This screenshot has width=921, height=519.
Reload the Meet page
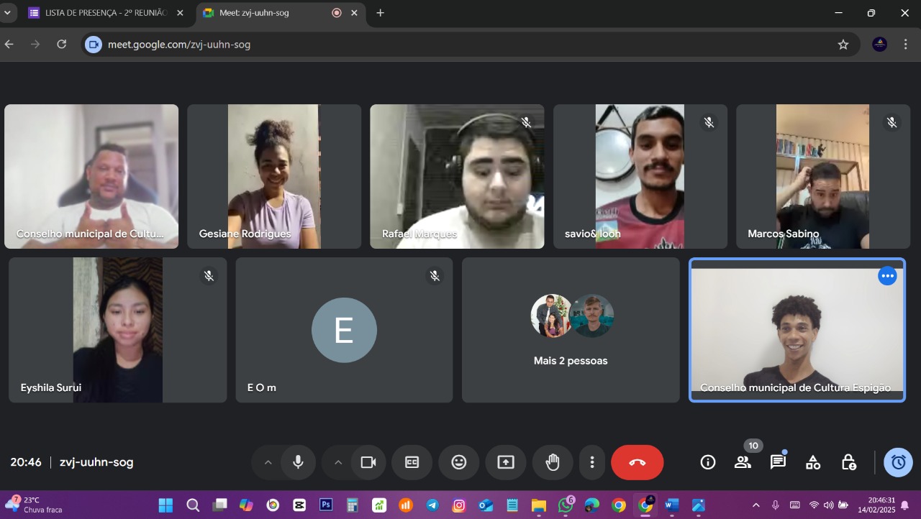tap(62, 45)
